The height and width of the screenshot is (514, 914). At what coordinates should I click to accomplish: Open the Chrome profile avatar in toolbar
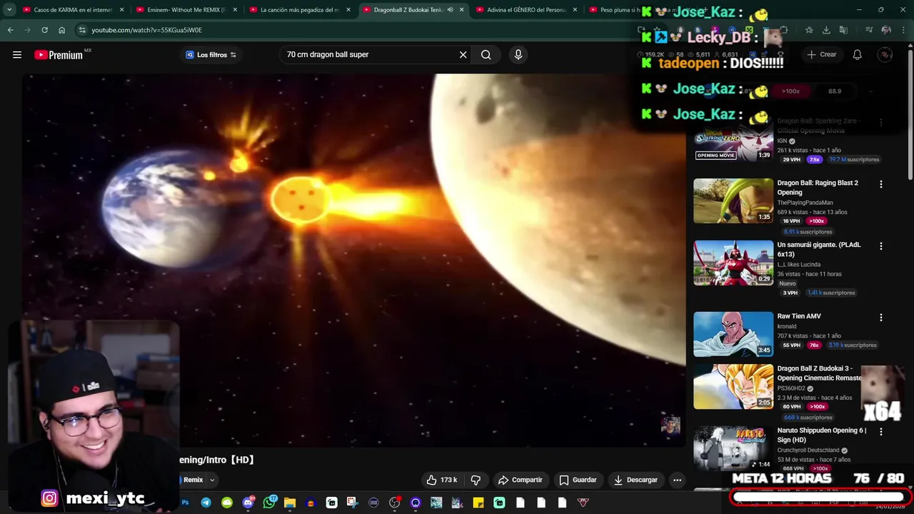[886, 30]
